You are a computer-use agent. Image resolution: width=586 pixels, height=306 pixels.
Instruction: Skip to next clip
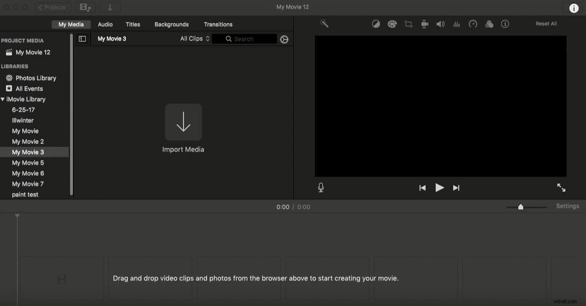(456, 188)
